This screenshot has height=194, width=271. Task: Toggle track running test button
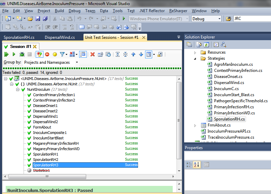(x=83, y=54)
